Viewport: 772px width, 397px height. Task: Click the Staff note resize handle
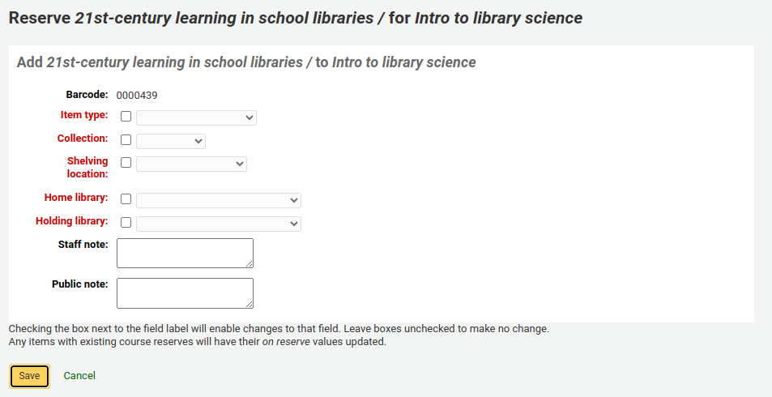point(250,263)
